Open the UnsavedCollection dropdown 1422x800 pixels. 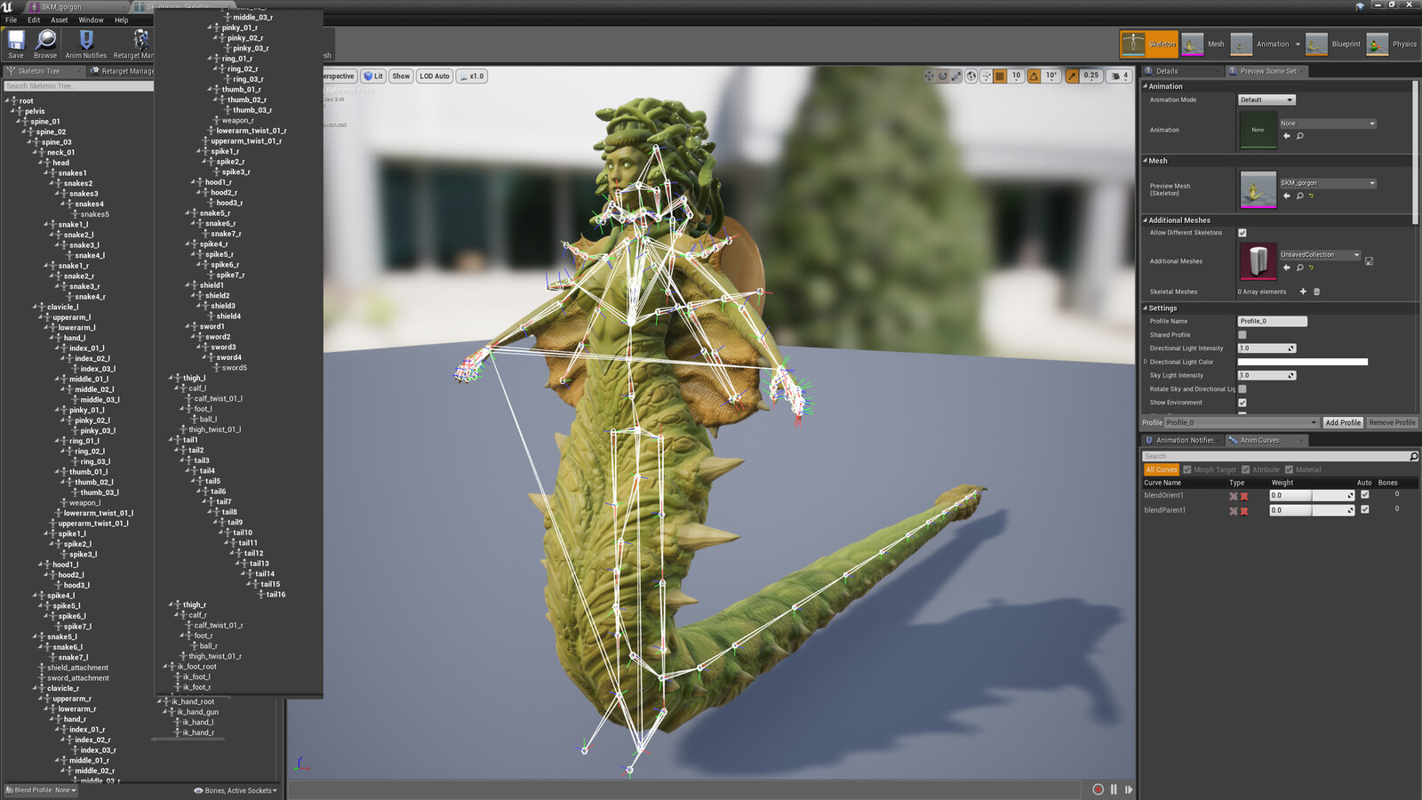pyautogui.click(x=1320, y=255)
